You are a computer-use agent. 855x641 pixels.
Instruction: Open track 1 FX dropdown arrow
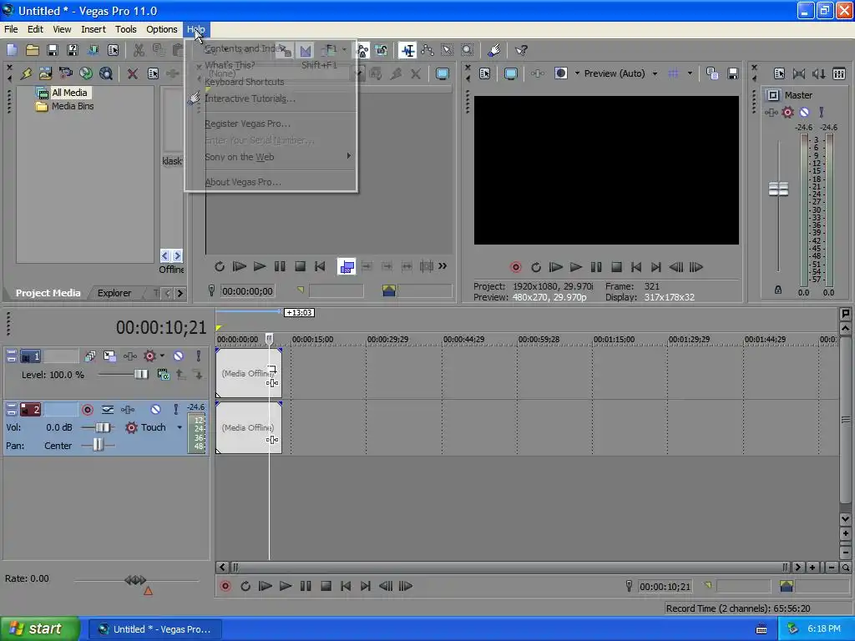click(162, 356)
